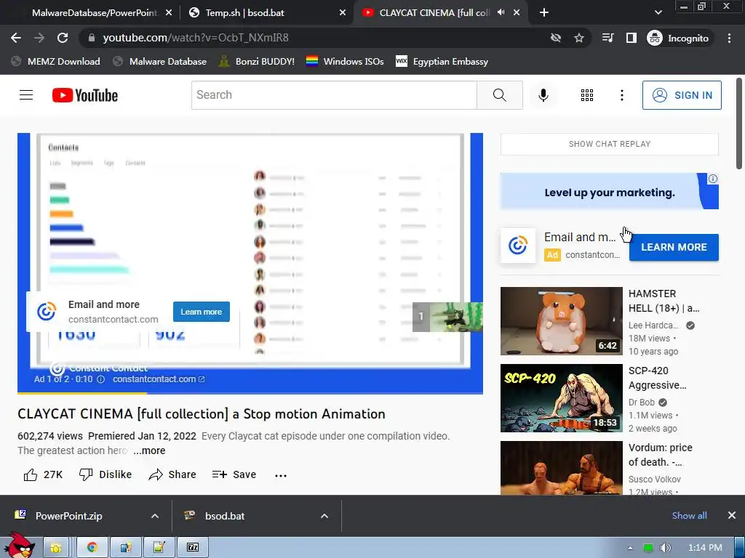Reload the YouTube page
745x558 pixels.
coord(63,38)
